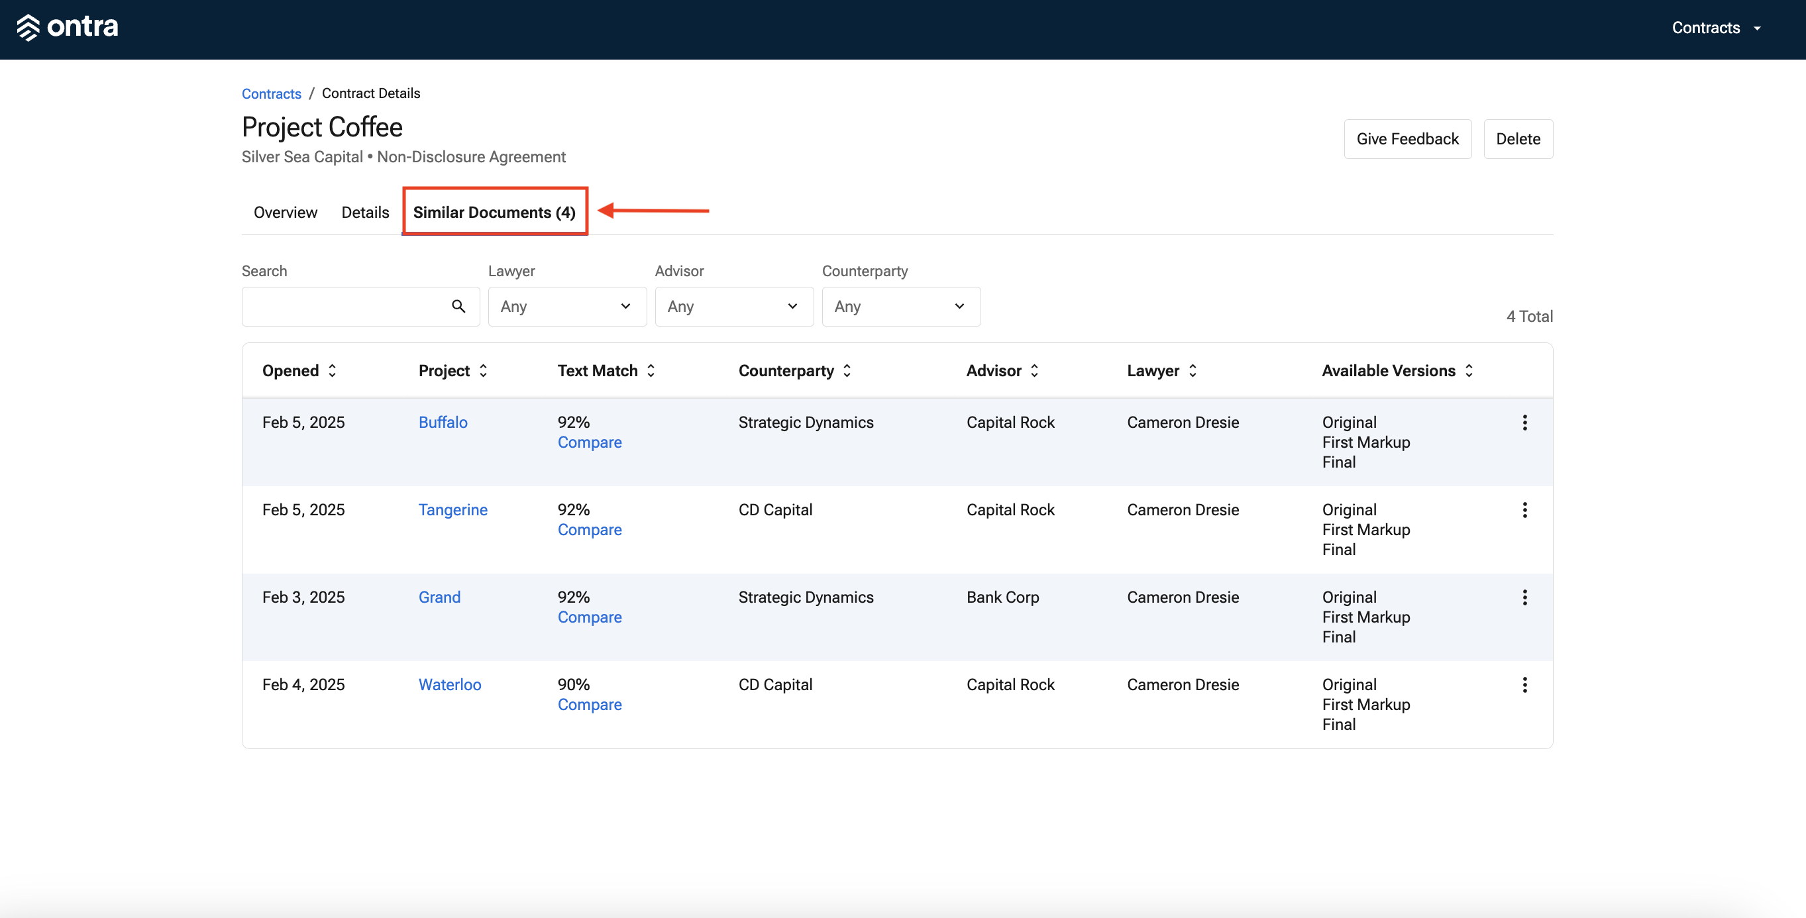The width and height of the screenshot is (1806, 918).
Task: Click the search magnifier icon
Action: (x=458, y=306)
